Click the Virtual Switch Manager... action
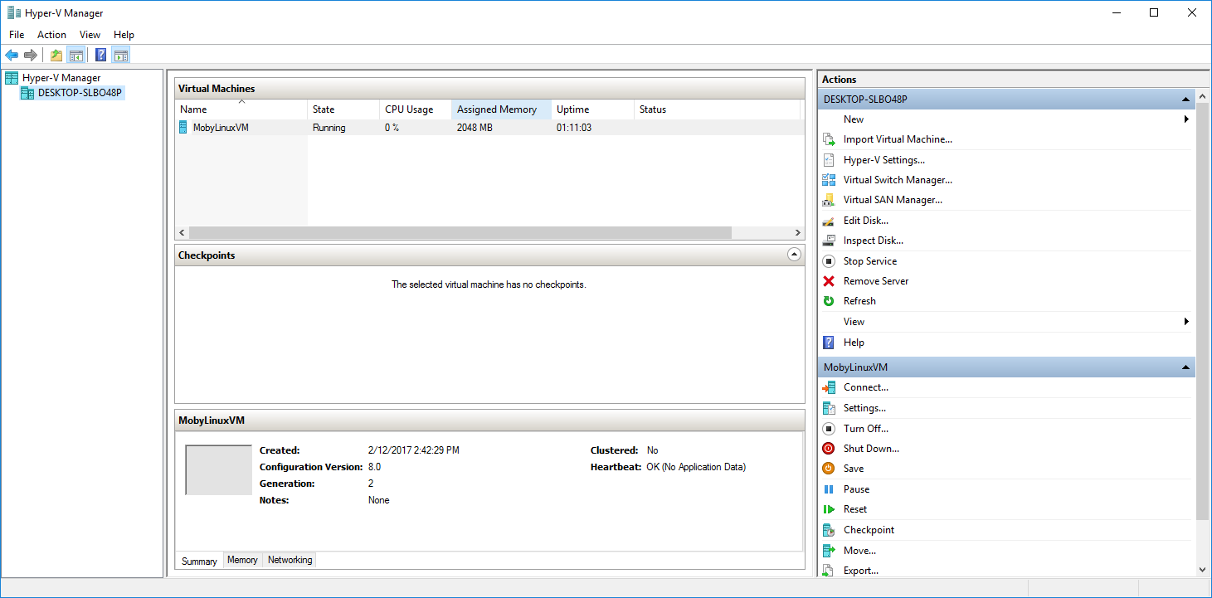 click(898, 180)
